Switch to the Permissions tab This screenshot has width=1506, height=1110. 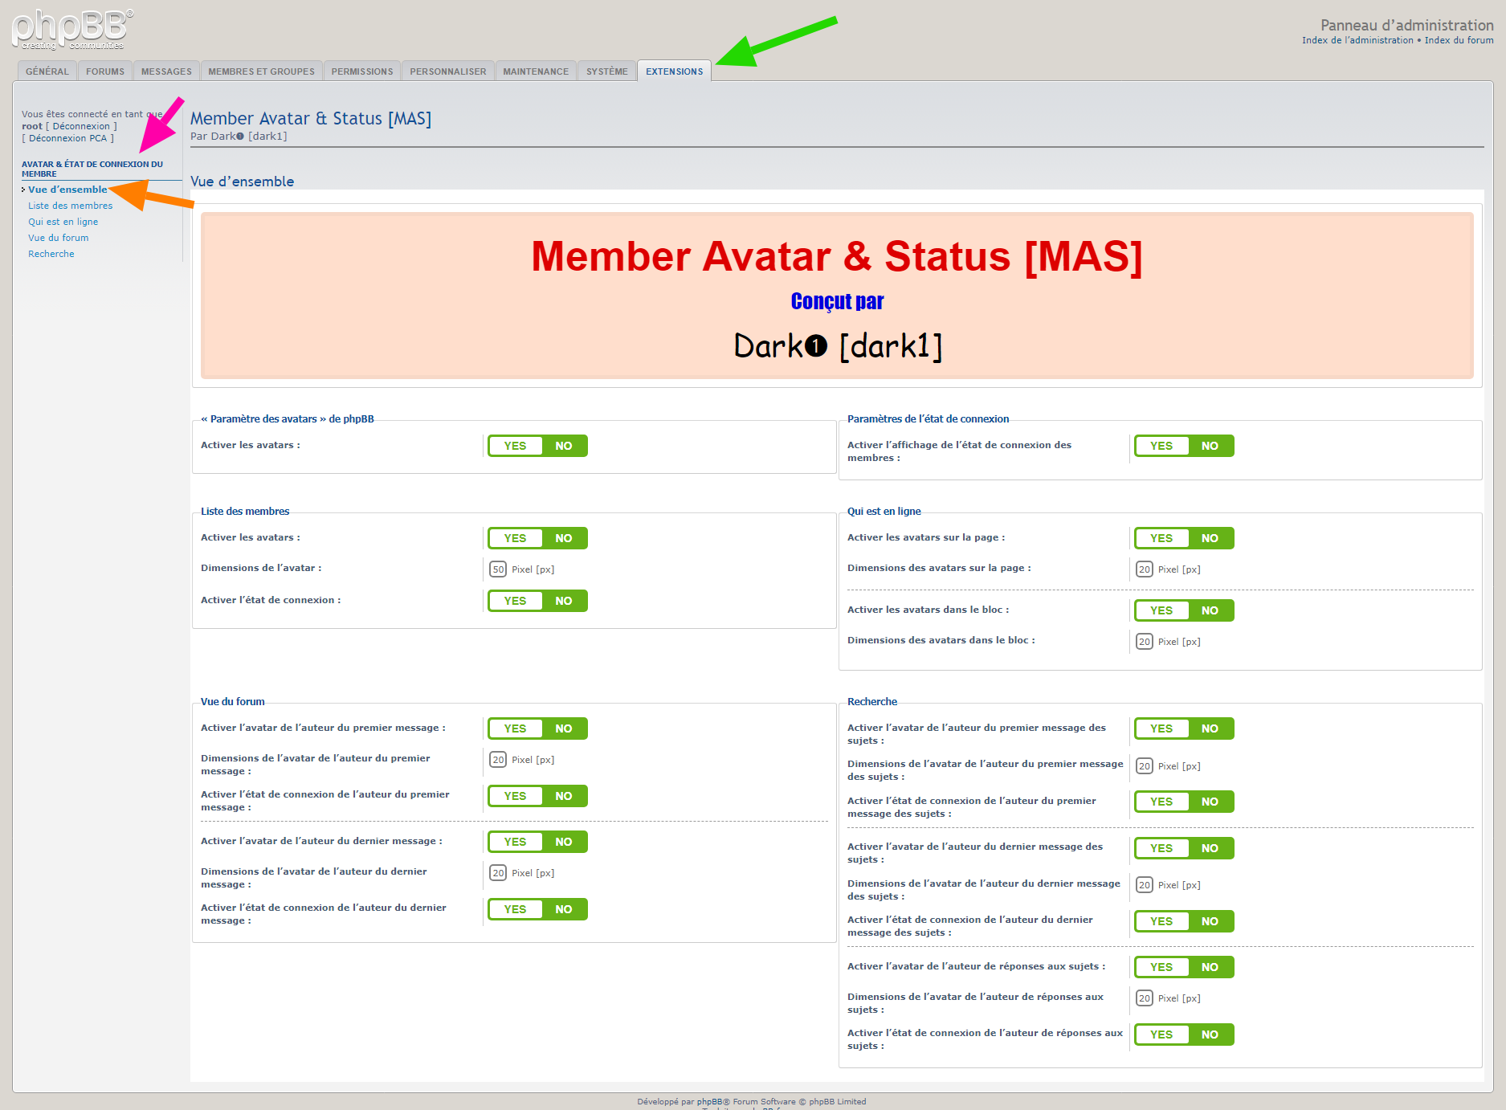(x=361, y=71)
